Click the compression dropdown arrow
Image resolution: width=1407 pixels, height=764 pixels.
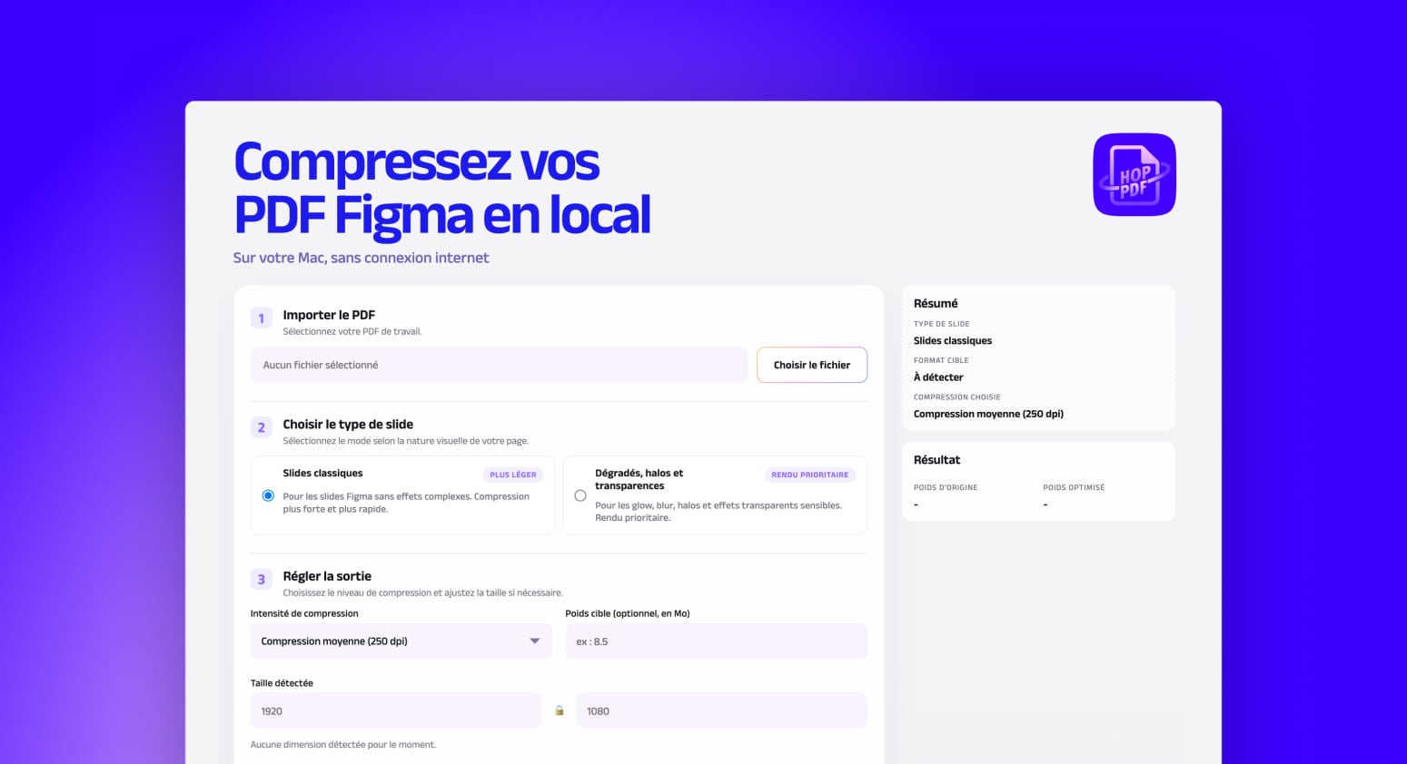(535, 641)
